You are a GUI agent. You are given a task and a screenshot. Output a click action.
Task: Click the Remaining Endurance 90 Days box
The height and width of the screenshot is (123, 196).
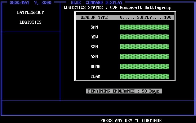pyautogui.click(x=124, y=91)
